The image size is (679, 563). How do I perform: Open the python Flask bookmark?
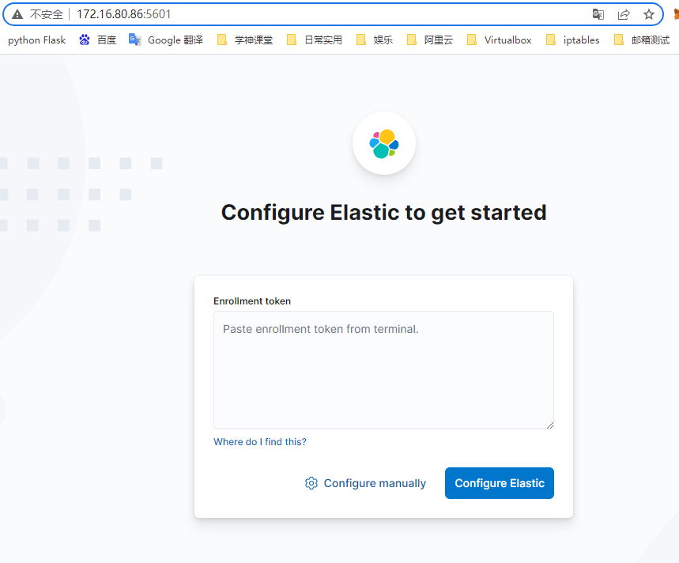point(37,40)
